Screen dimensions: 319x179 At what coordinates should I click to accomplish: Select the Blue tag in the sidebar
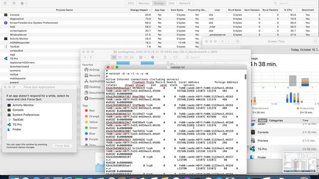(x=90, y=134)
